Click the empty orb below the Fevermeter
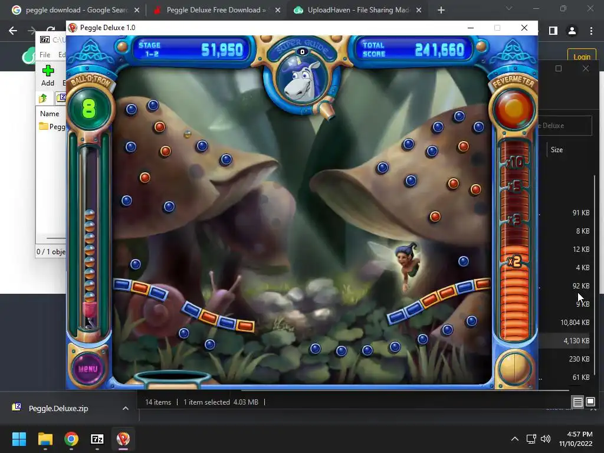This screenshot has width=604, height=453. pyautogui.click(x=514, y=369)
